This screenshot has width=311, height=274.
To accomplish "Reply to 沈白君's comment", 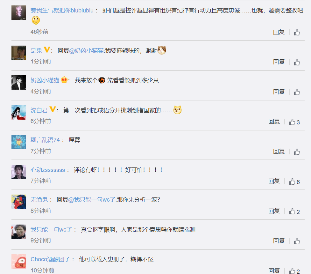I will pos(274,122).
